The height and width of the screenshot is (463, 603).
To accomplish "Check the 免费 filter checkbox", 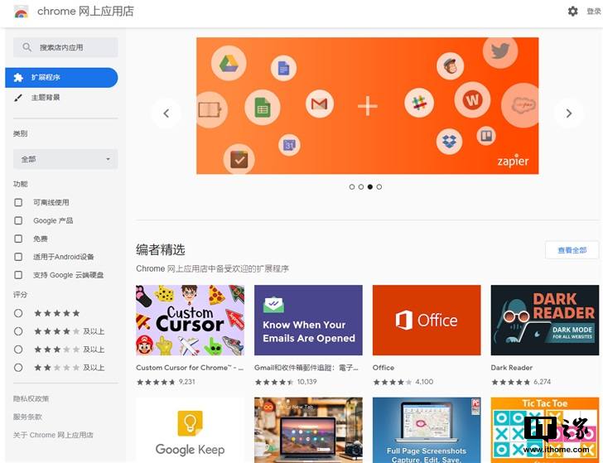I will pyautogui.click(x=18, y=239).
